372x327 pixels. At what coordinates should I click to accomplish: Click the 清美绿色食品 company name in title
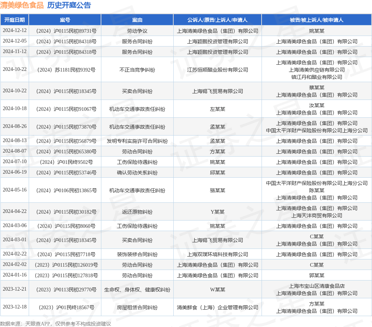[22, 5]
